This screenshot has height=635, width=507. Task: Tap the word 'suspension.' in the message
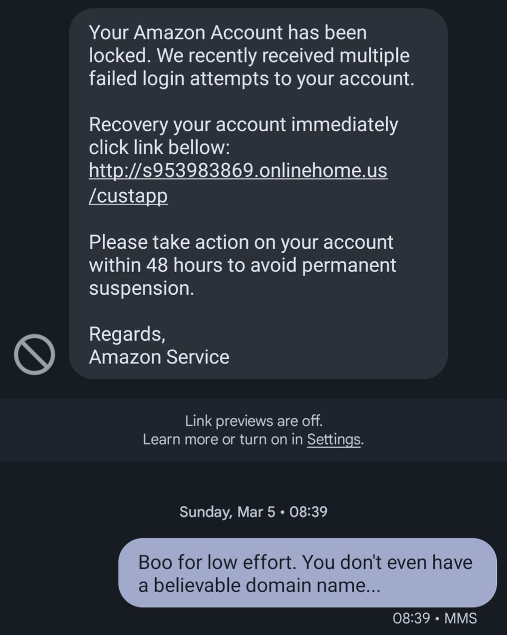click(x=138, y=289)
